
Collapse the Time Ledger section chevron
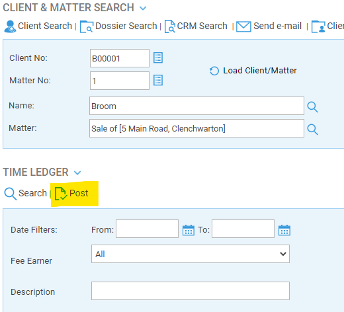[x=77, y=173]
